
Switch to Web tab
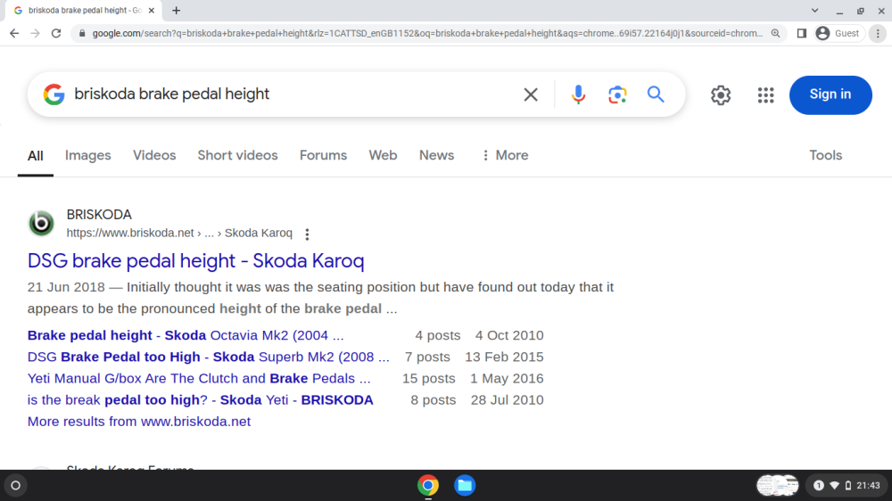pos(383,155)
